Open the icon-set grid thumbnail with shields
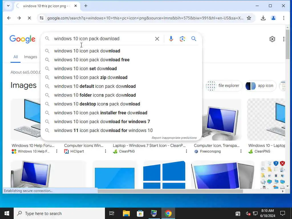292x219 pixels. coord(273,175)
